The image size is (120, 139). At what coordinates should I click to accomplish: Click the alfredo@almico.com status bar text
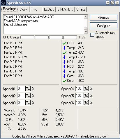click(x=94, y=136)
